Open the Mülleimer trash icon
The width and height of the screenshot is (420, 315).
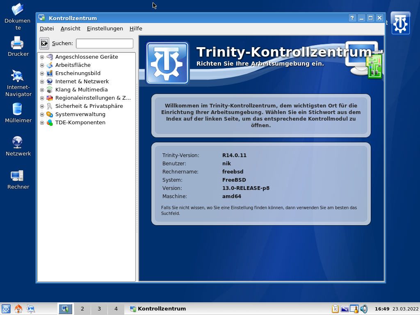point(18,109)
